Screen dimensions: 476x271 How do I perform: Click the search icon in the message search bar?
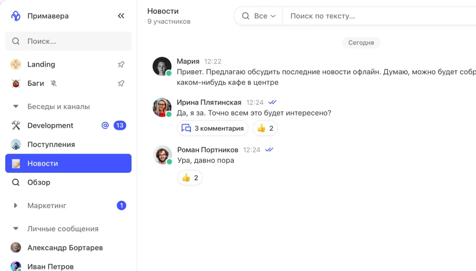pos(246,15)
